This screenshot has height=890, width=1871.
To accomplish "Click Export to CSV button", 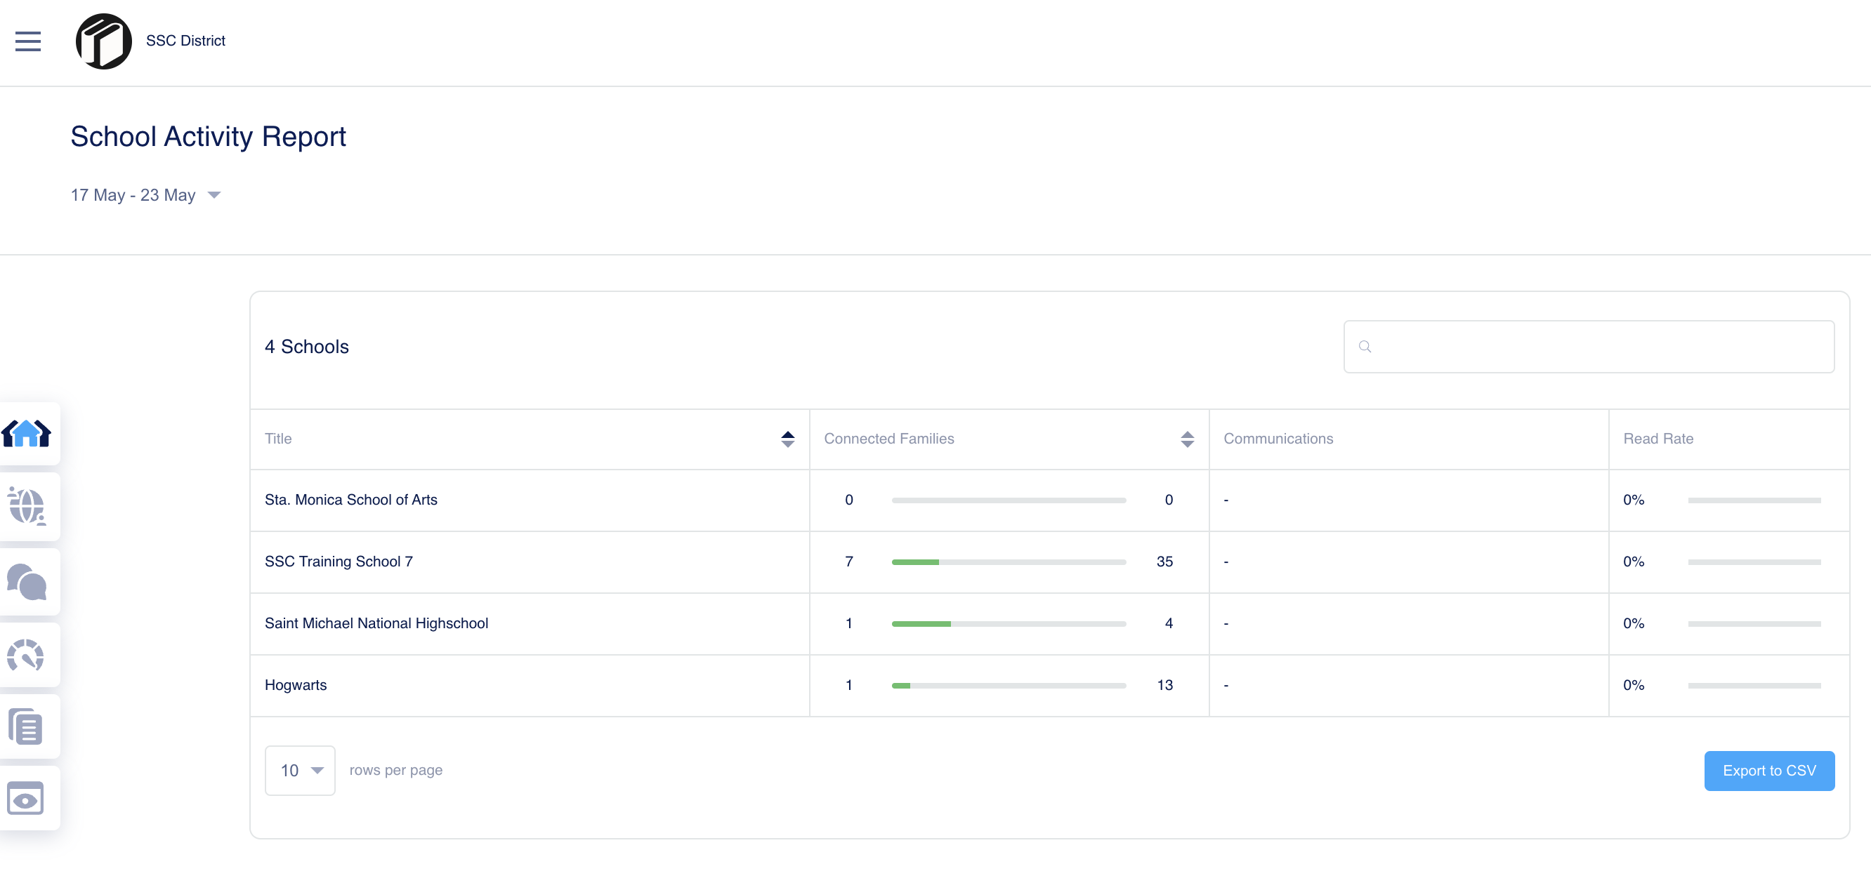I will tap(1769, 771).
